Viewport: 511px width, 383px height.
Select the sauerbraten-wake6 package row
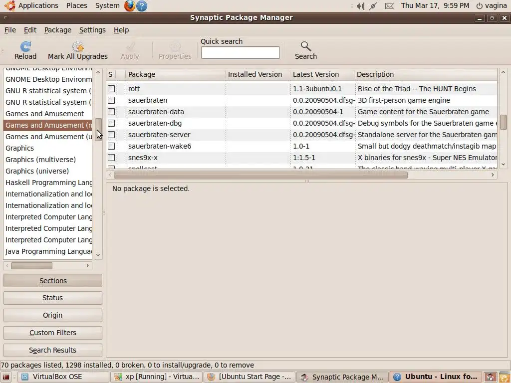[302, 146]
